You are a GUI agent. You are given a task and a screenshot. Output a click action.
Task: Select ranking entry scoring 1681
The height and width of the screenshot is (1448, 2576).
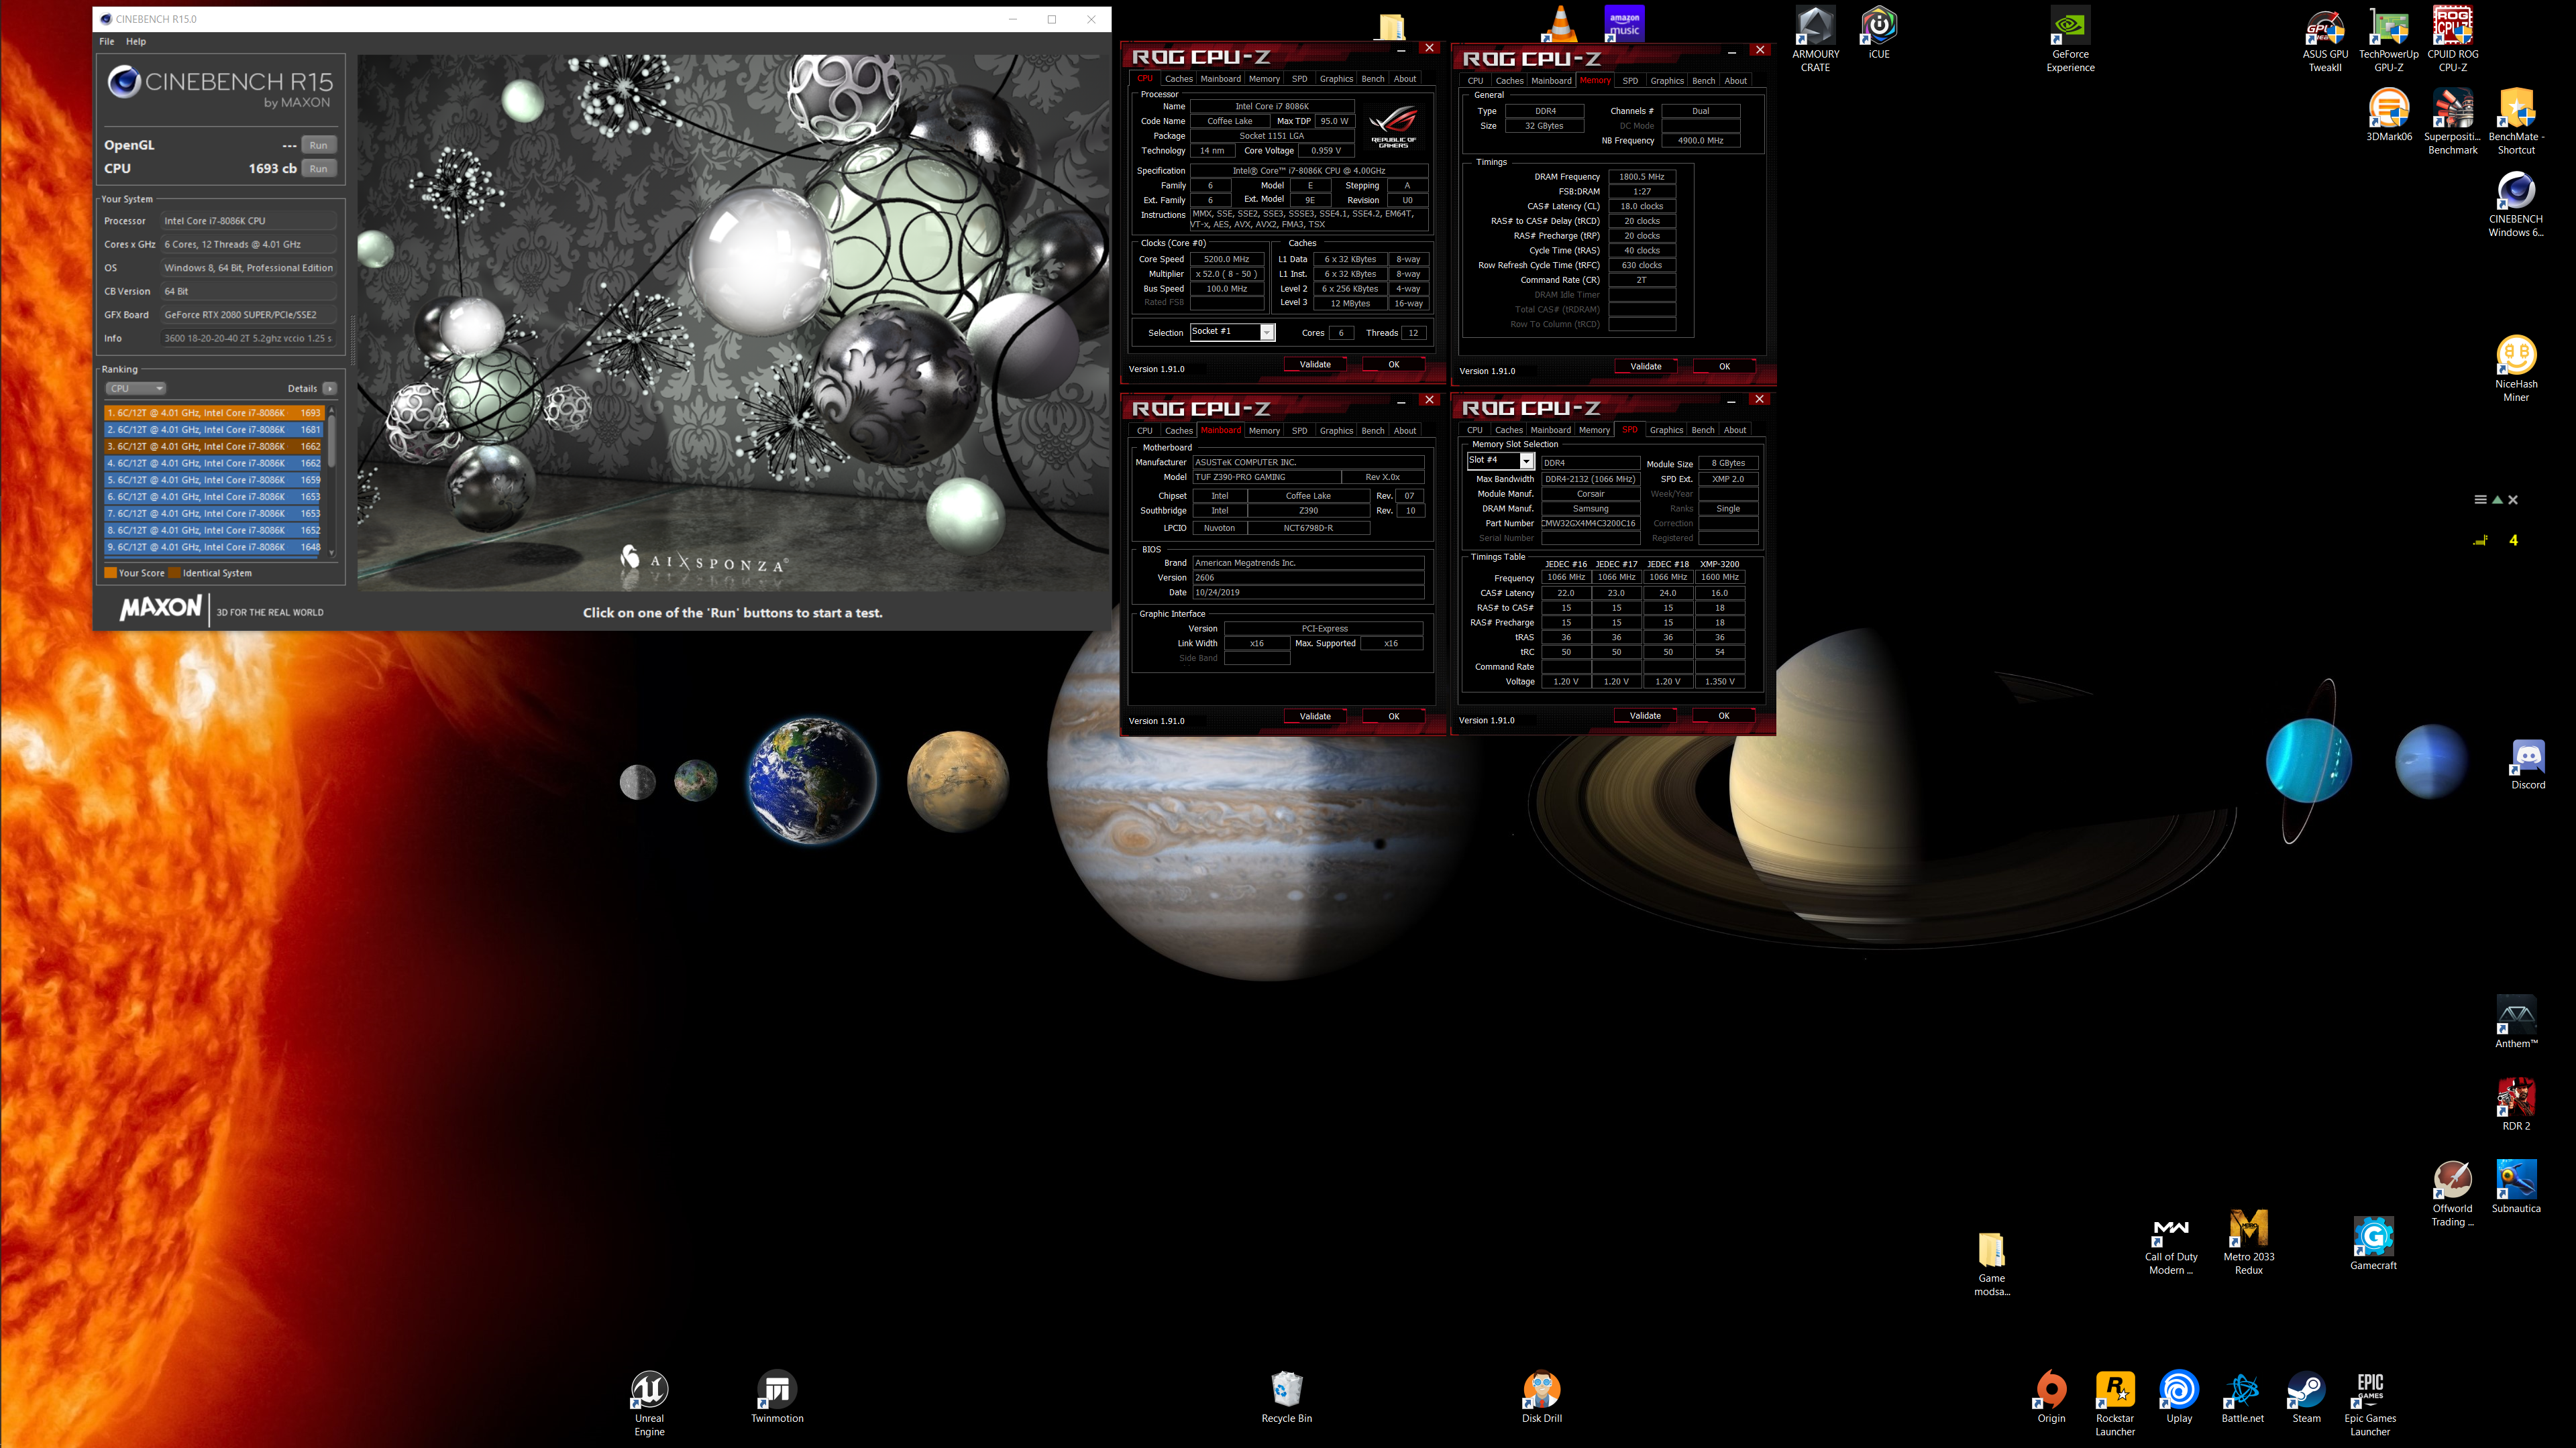[214, 430]
